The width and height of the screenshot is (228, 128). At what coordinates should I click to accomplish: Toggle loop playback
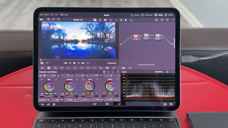click(x=88, y=63)
